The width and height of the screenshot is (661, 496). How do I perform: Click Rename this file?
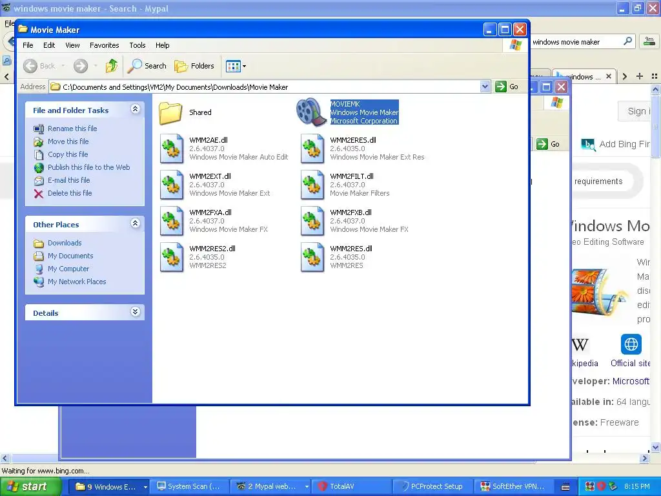click(72, 129)
